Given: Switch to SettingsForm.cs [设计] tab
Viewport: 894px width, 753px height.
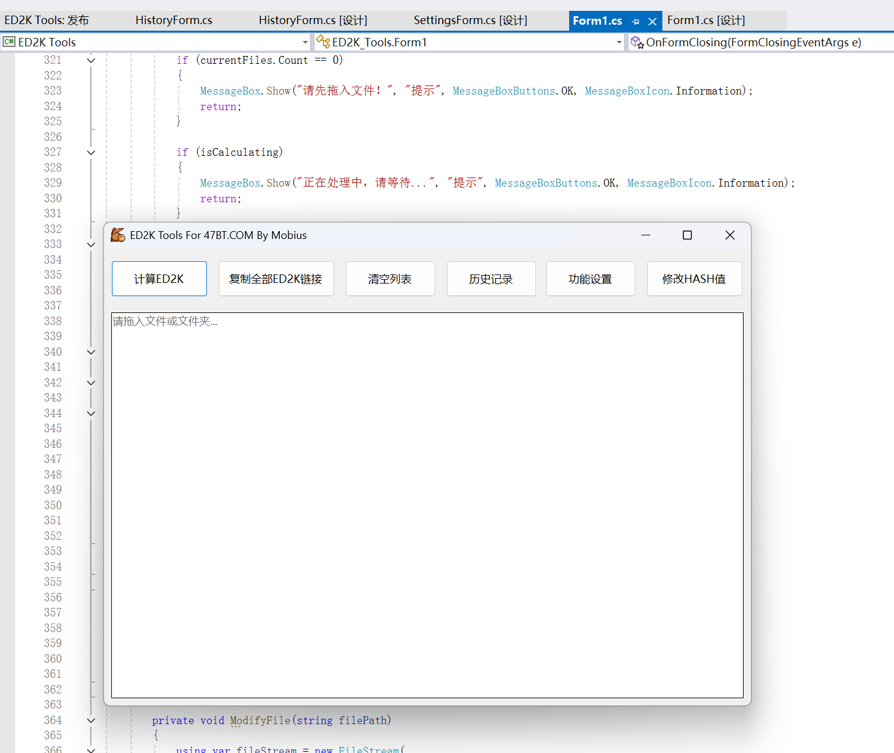Looking at the screenshot, I should click(x=470, y=20).
